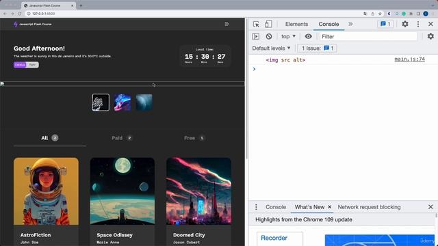This screenshot has width=438, height=246.
Task: Reload the page with the refresh icon
Action: click(x=20, y=14)
